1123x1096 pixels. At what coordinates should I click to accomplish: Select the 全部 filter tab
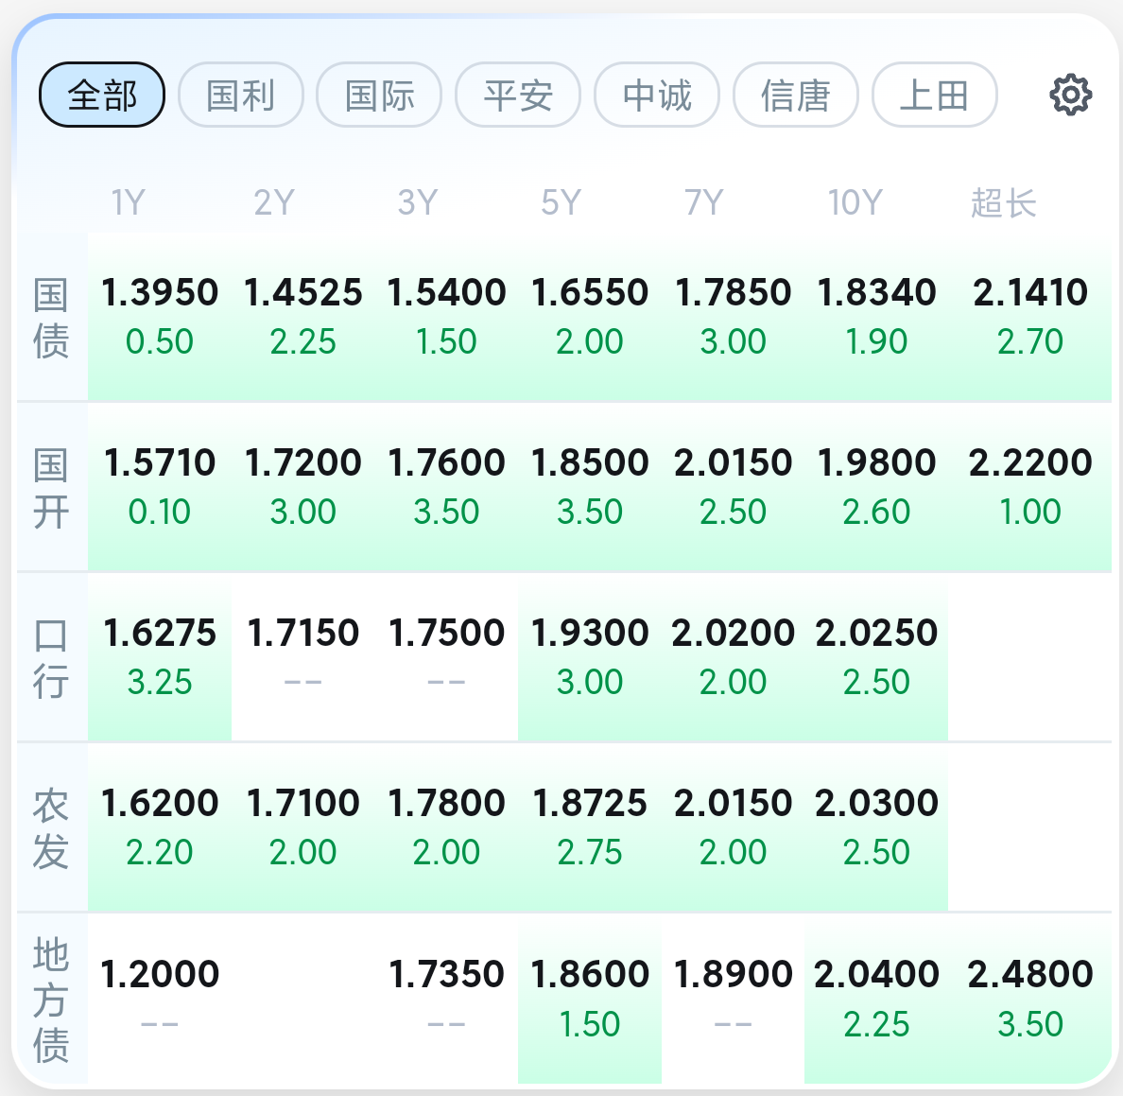coord(102,95)
